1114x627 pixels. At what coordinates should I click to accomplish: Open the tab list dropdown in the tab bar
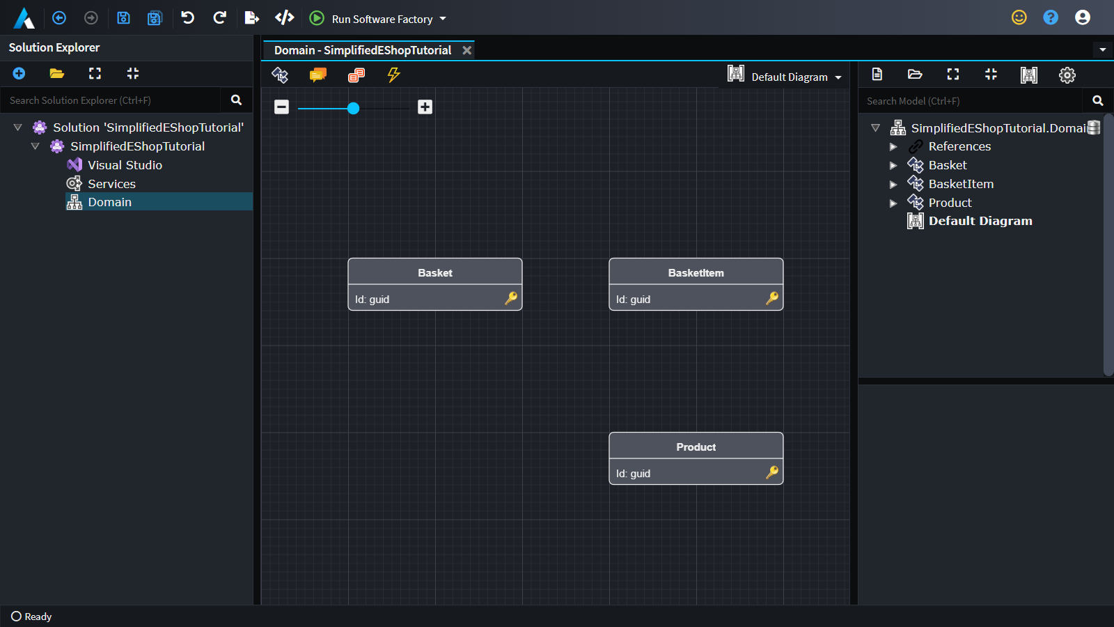1102,49
